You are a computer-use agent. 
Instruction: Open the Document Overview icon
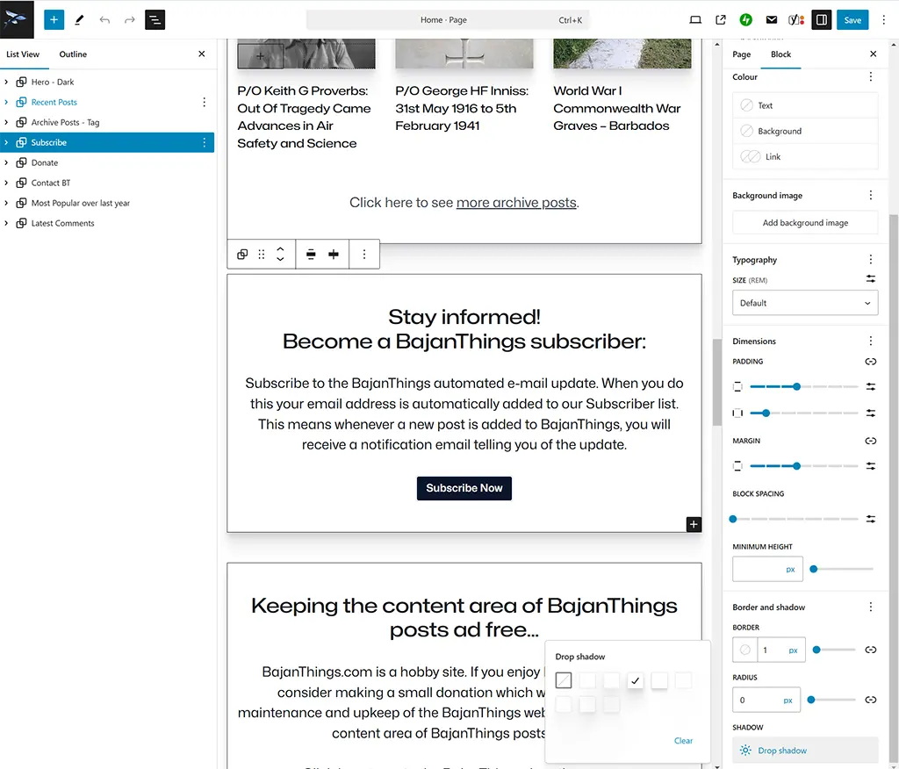155,19
